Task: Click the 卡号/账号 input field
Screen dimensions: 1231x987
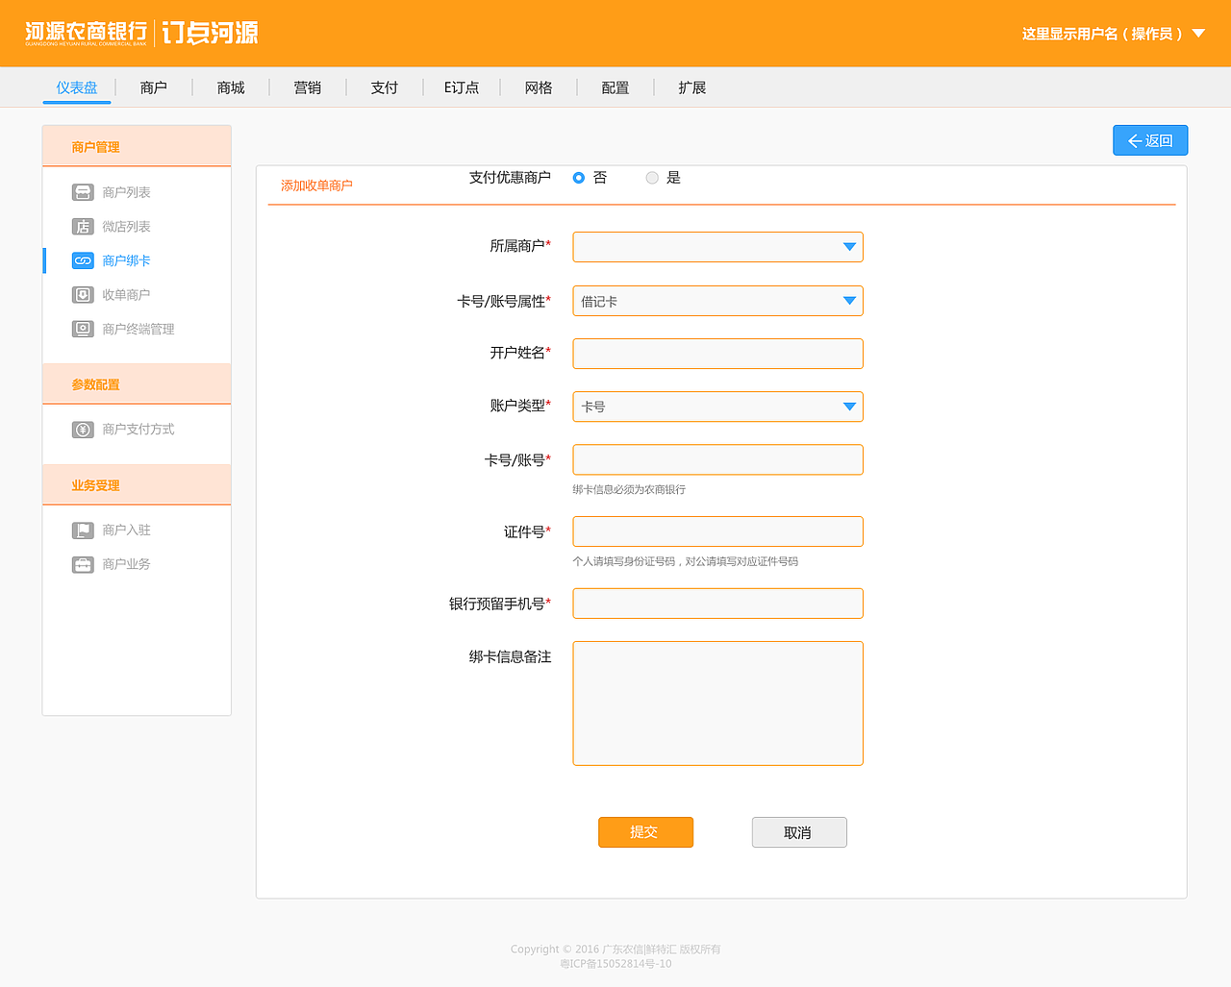Action: (x=717, y=459)
